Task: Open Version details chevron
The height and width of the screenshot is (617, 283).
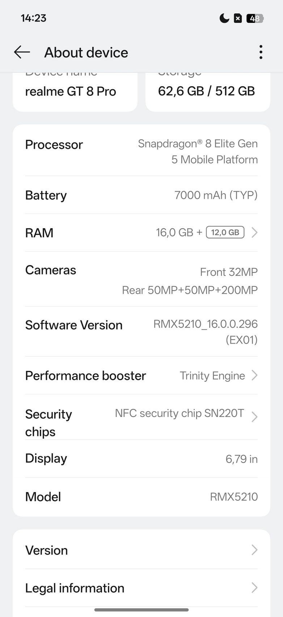Action: (254, 550)
